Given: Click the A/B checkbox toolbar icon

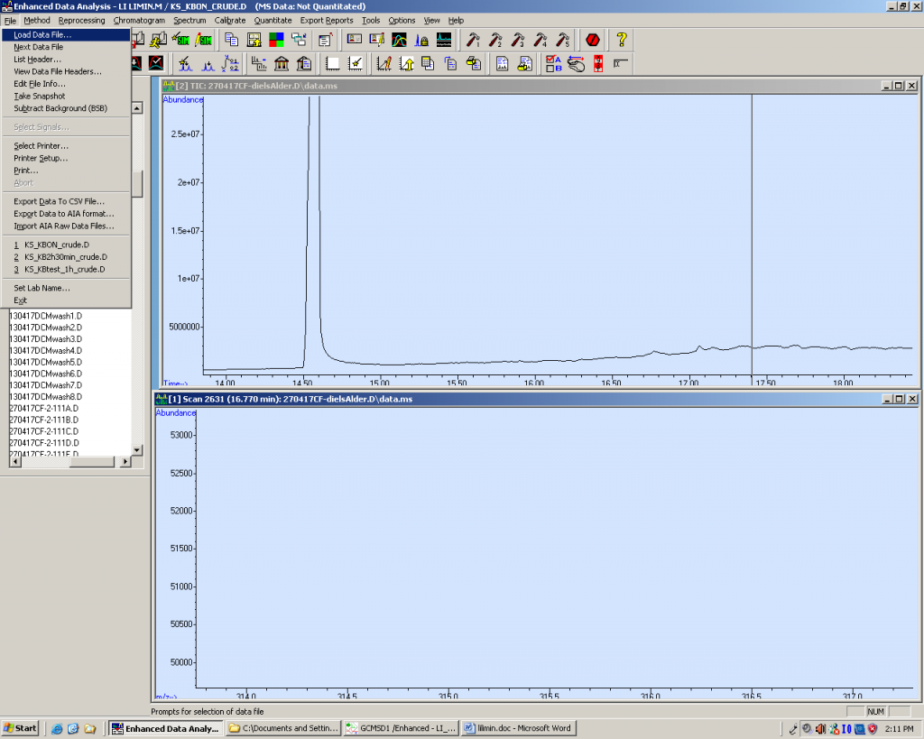Looking at the screenshot, I should coord(554,63).
